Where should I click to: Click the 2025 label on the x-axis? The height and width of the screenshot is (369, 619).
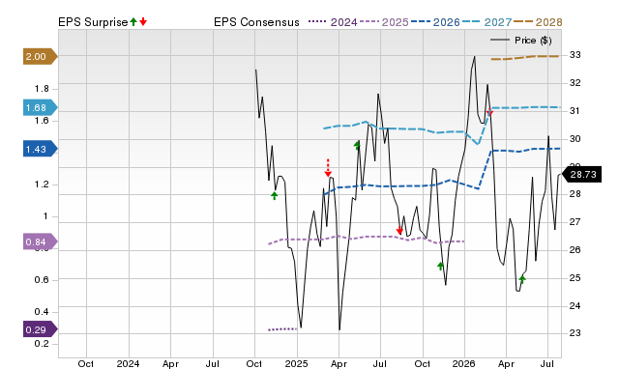coord(297,363)
